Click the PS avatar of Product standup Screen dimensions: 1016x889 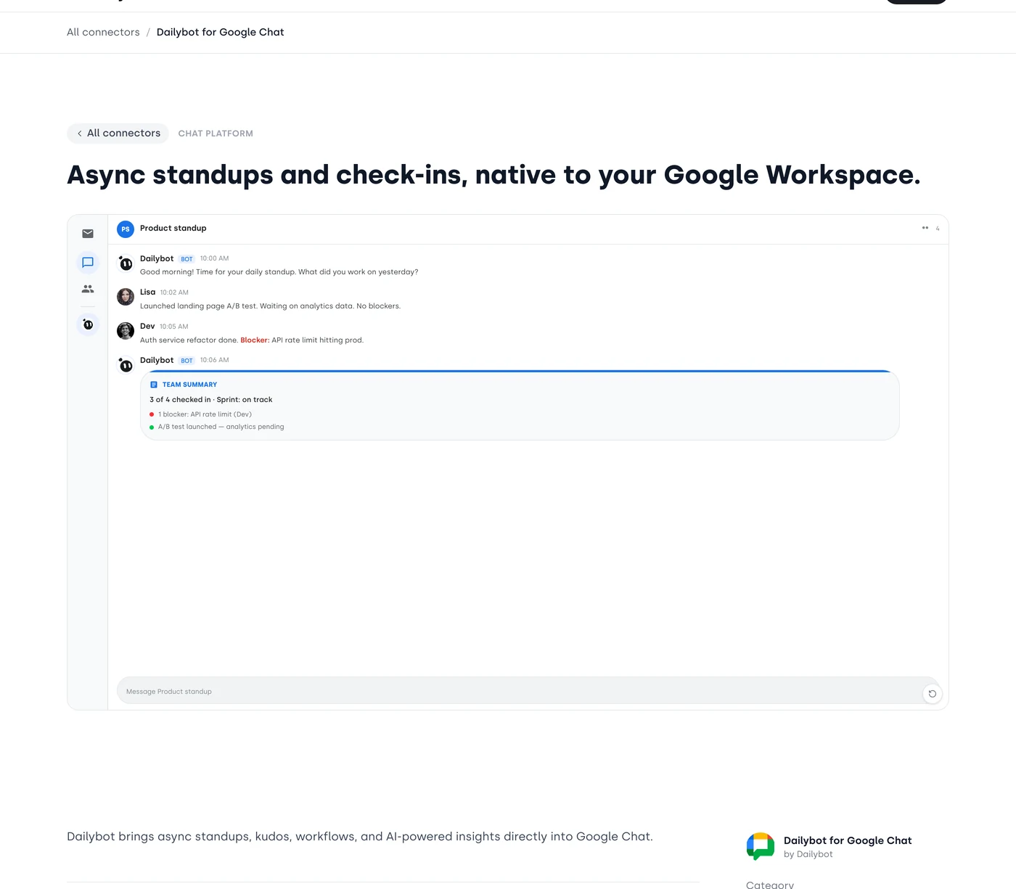(x=126, y=229)
